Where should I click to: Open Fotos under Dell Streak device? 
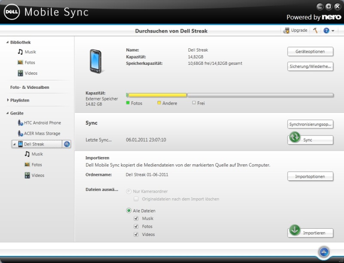click(x=36, y=165)
